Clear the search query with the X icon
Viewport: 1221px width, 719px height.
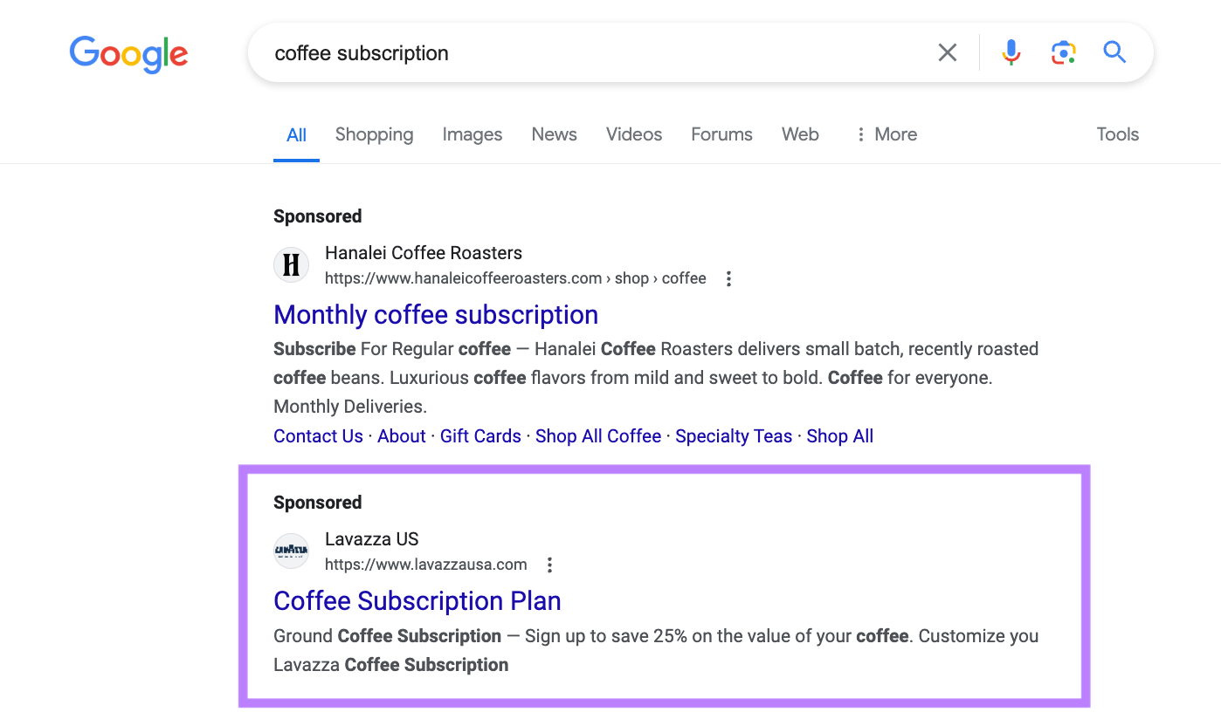click(948, 52)
